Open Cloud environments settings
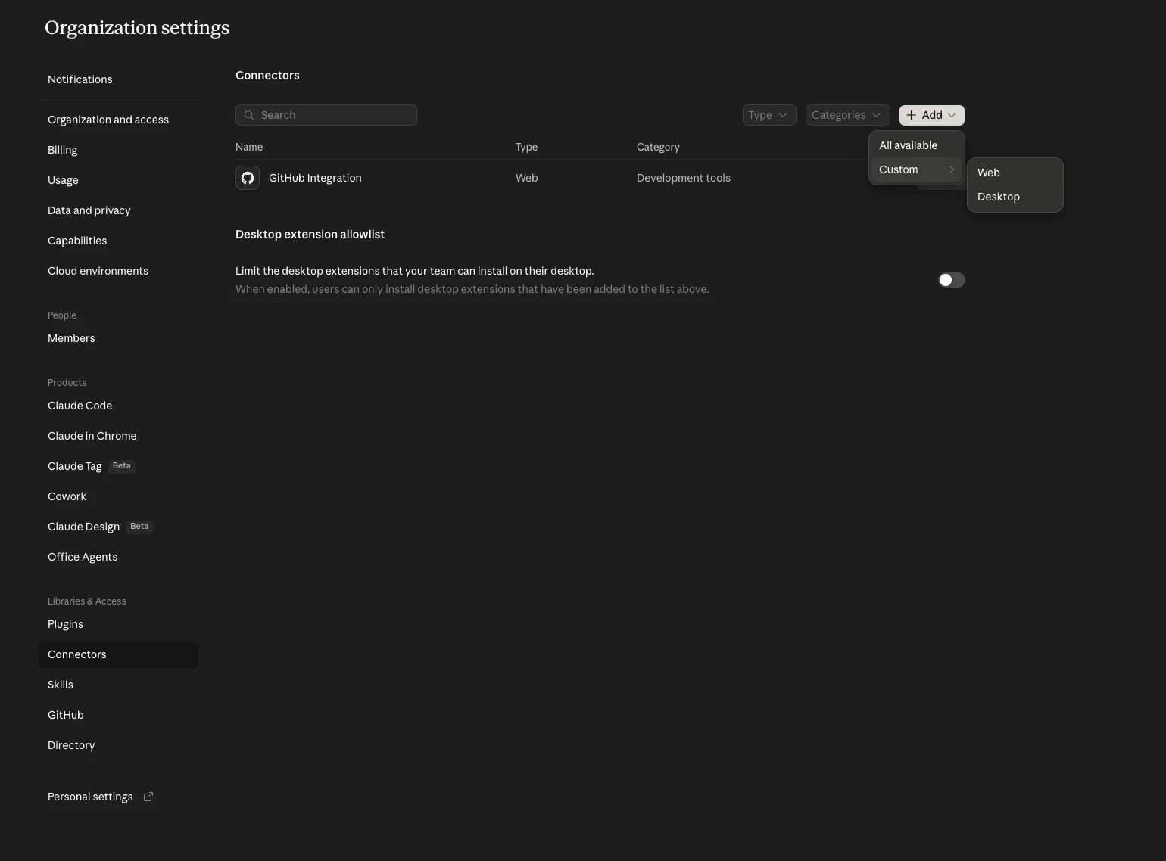The width and height of the screenshot is (1166, 861). click(x=119, y=271)
